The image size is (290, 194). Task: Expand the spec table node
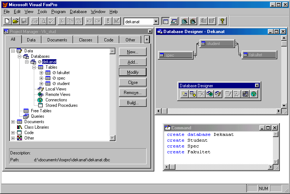(41, 78)
